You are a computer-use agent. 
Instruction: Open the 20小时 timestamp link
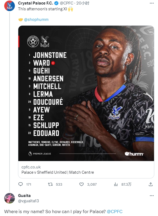[83, 3]
